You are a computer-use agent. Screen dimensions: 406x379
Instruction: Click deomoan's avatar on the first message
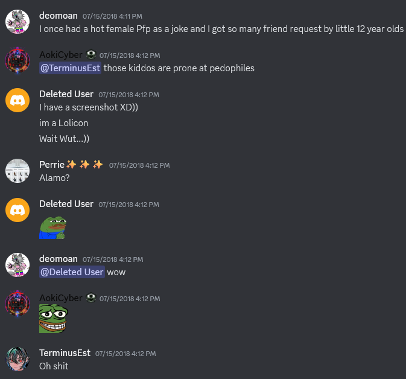tap(17, 22)
